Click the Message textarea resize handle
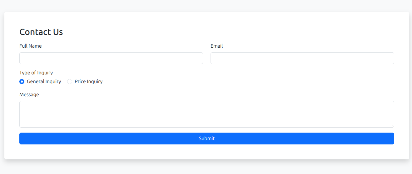Viewport: 412px width, 174px height. tap(392, 125)
